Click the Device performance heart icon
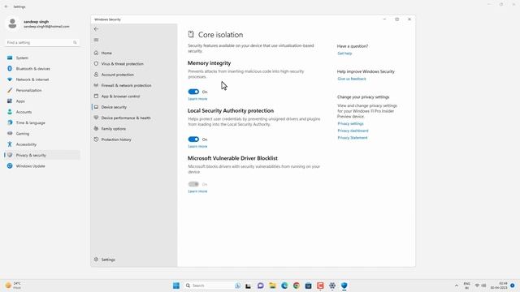 click(x=96, y=118)
